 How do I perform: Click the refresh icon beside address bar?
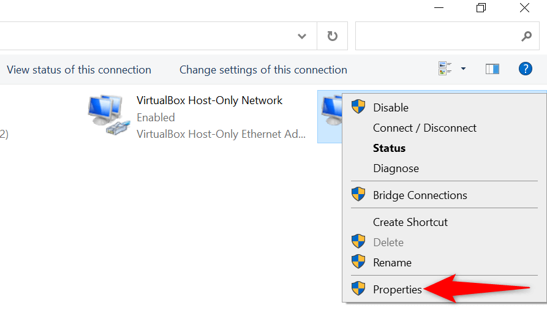(x=333, y=36)
